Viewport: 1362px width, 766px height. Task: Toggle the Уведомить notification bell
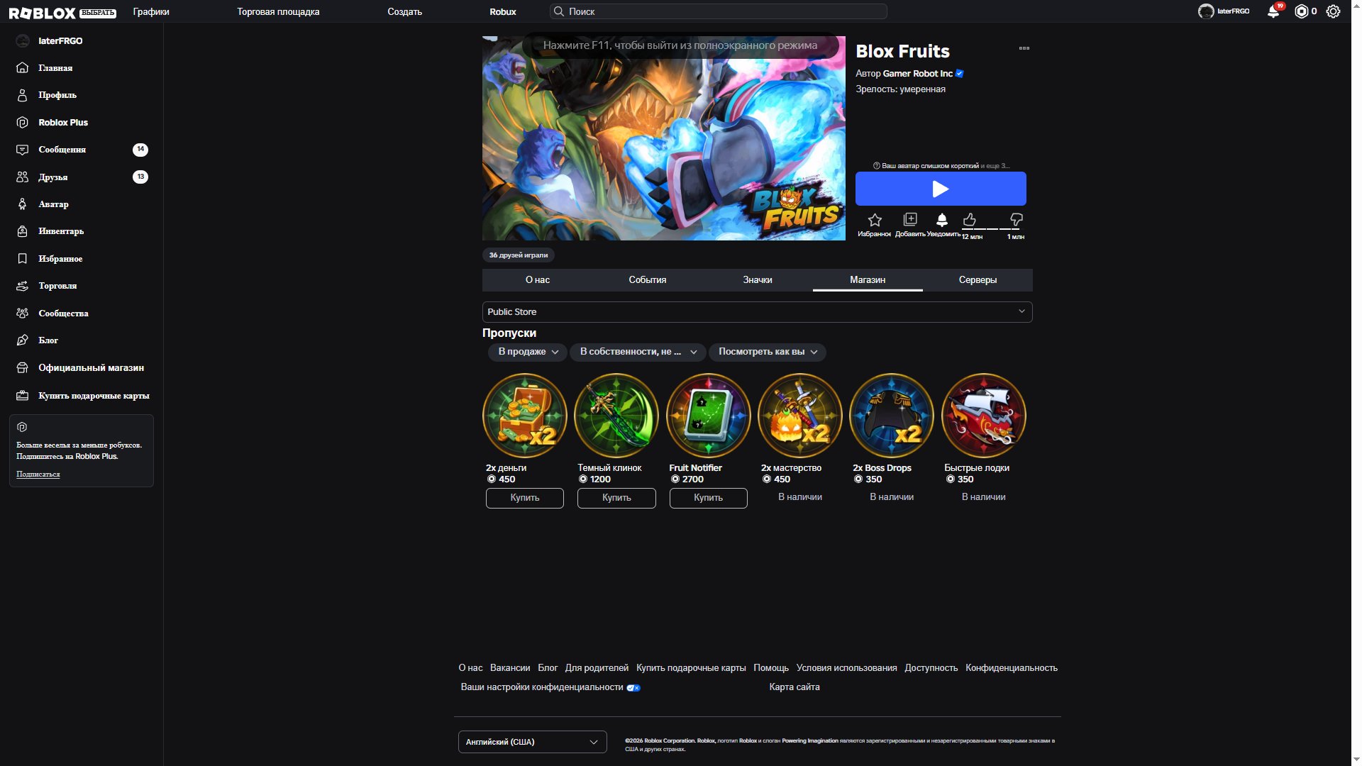[942, 220]
